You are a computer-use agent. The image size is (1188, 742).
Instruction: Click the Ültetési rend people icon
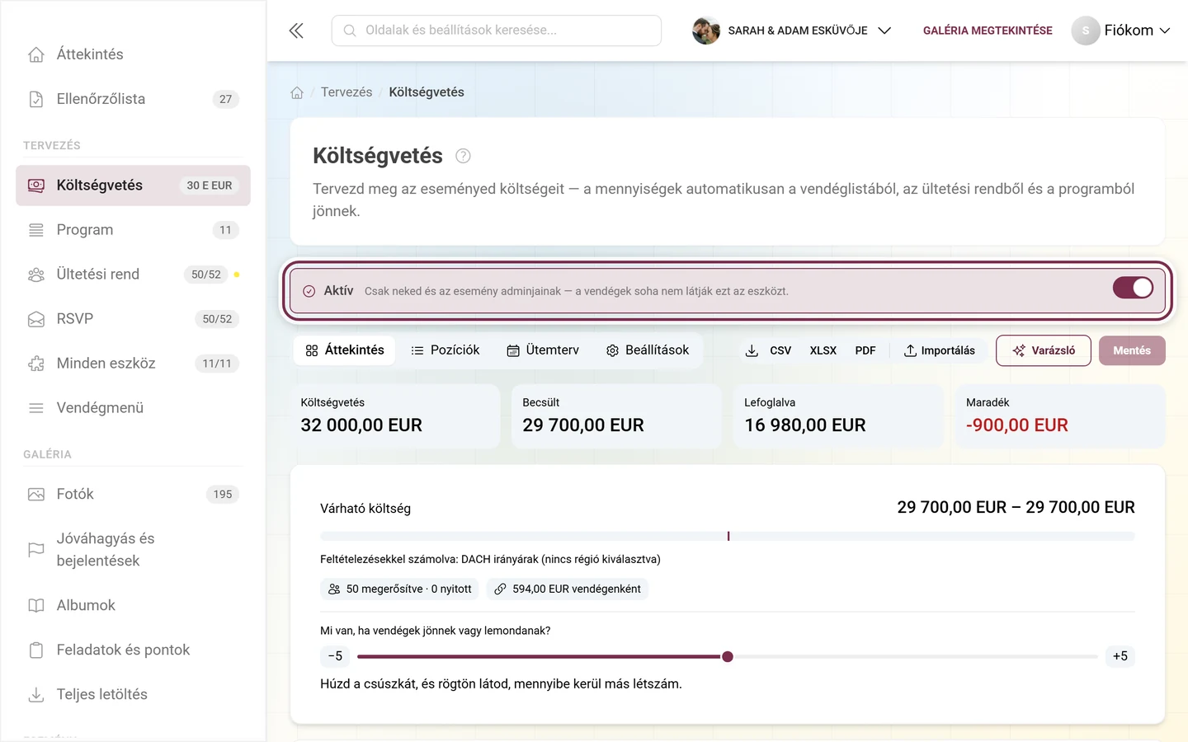[x=36, y=275]
